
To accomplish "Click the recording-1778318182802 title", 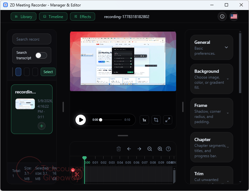I will (127, 17).
